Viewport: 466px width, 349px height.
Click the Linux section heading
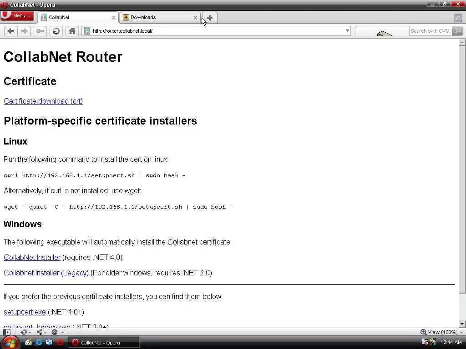point(15,141)
